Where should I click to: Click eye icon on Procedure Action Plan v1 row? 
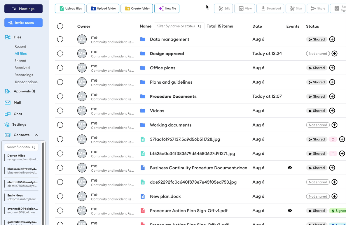click(290, 211)
